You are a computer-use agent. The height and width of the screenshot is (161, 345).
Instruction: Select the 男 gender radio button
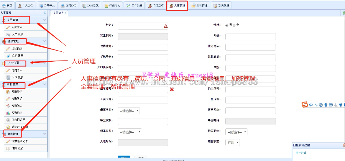(227, 25)
